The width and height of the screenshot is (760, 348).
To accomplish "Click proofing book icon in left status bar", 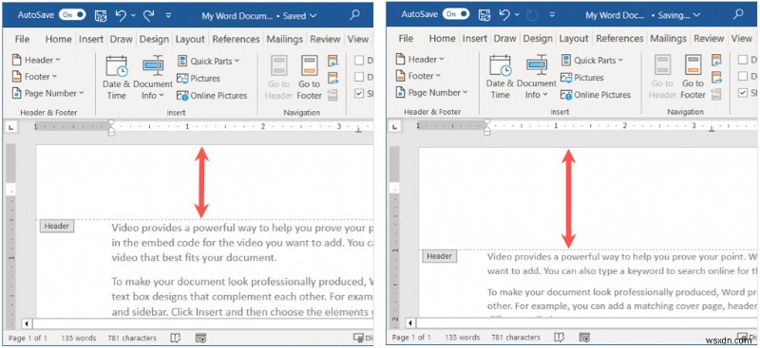I will click(x=176, y=338).
